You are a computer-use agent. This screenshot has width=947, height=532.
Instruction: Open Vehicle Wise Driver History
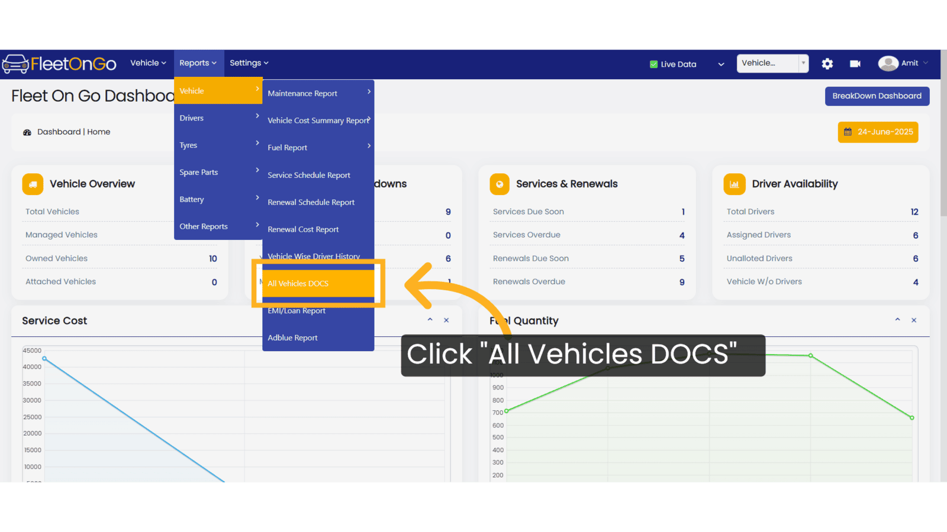pos(318,257)
